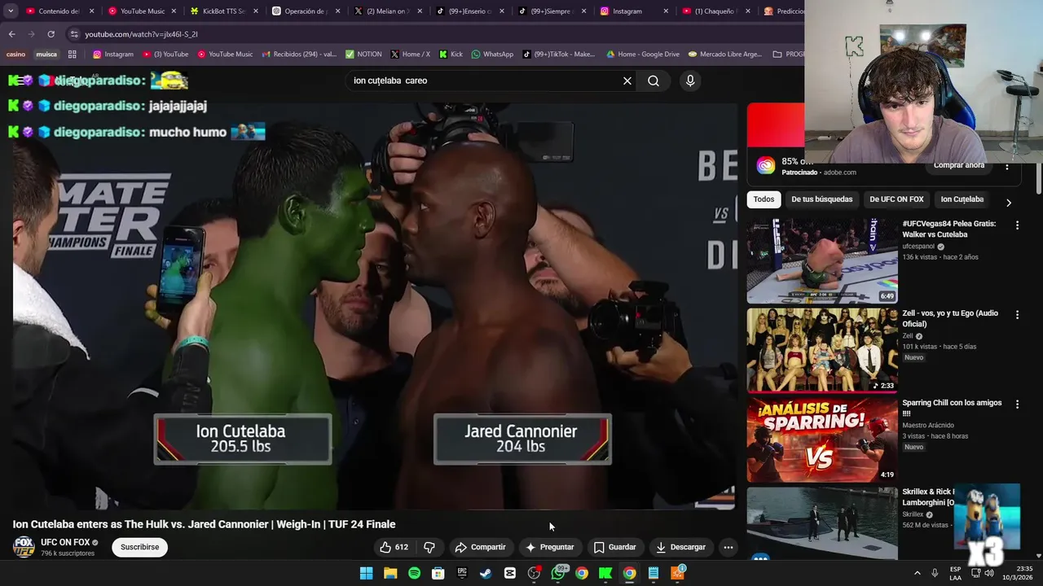Close the YouTube Music tab
Viewport: 1043px width, 586px height.
(x=174, y=11)
